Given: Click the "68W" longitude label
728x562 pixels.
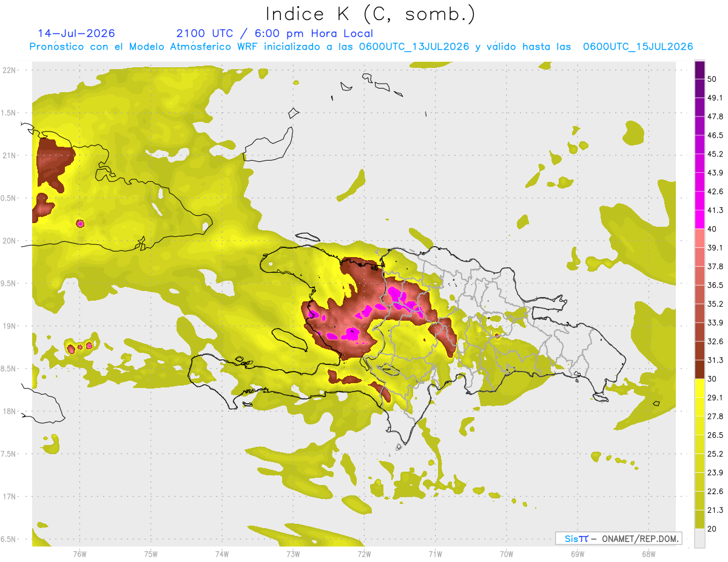Looking at the screenshot, I should click(x=648, y=554).
